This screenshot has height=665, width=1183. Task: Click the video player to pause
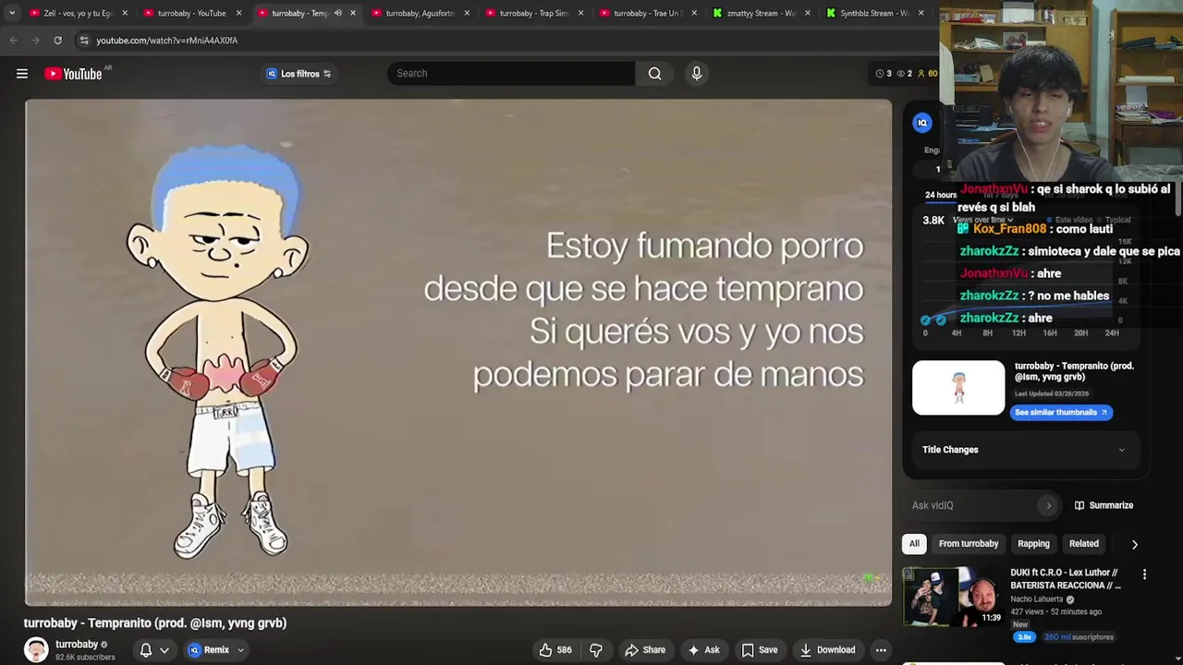(x=458, y=353)
